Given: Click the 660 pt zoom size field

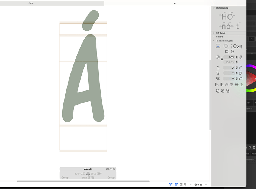Looking at the screenshot, I should tap(198, 185).
